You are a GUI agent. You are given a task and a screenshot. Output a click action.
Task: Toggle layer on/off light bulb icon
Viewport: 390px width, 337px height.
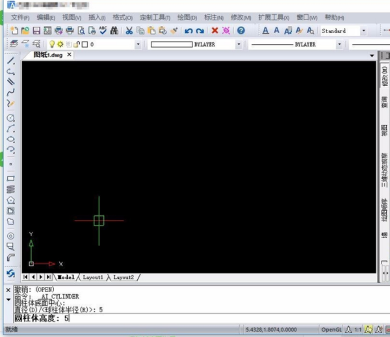[52, 44]
